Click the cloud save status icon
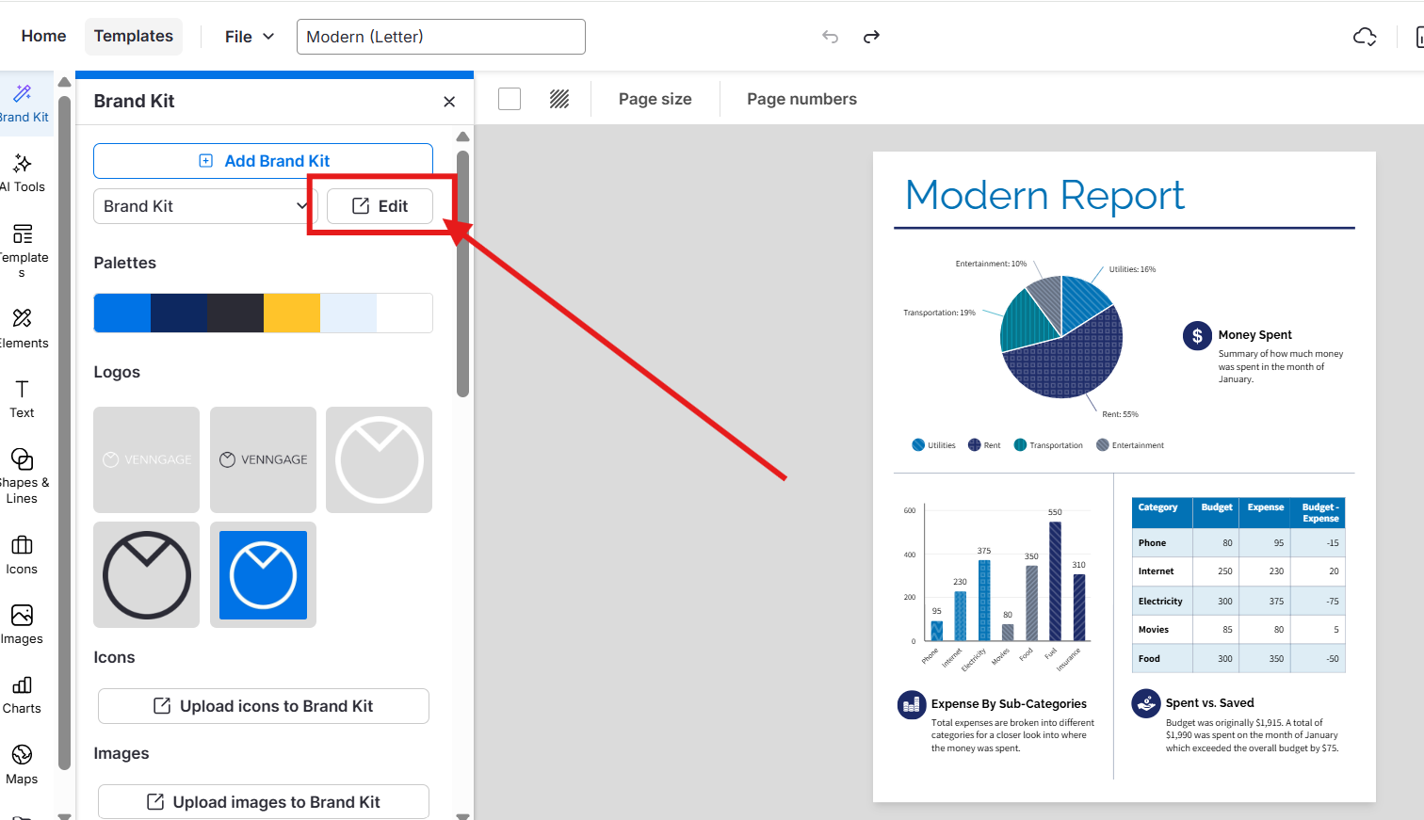 pos(1365,37)
